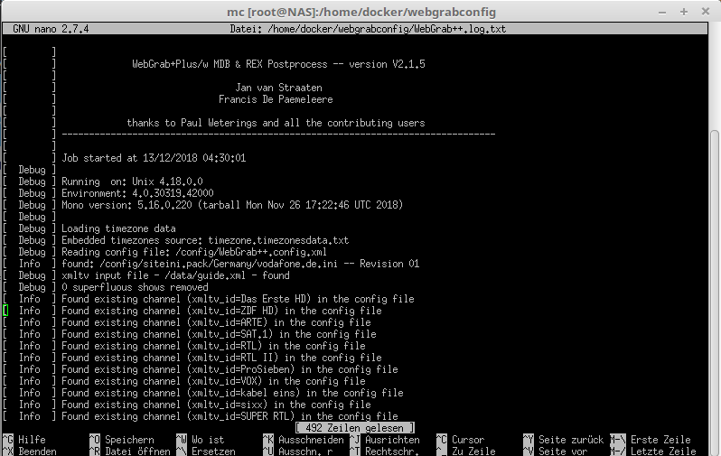Click the '0 superfluous shows removed' line
The width and height of the screenshot is (721, 456).
pyautogui.click(x=136, y=287)
